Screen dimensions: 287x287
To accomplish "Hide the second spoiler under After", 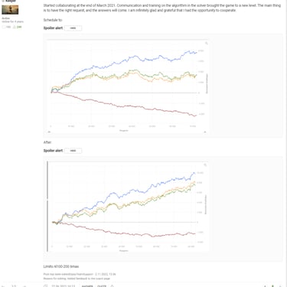I will pyautogui.click(x=73, y=151).
